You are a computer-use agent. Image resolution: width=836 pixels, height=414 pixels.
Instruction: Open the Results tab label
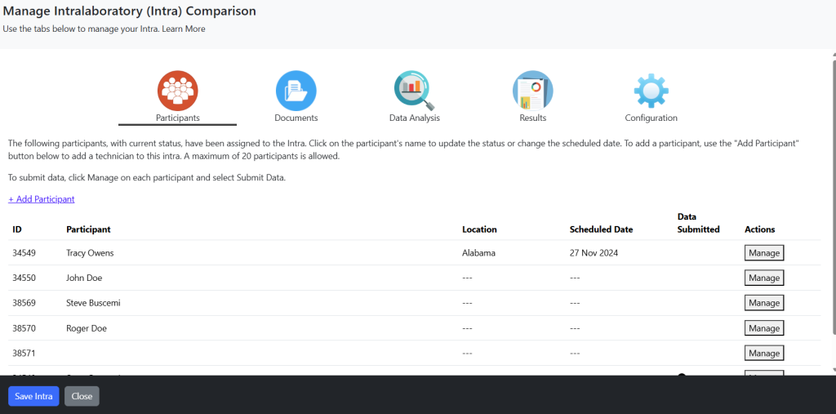tap(532, 118)
